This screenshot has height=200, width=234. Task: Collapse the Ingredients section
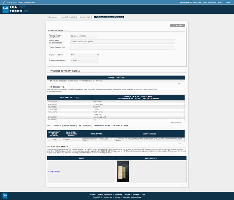tap(48, 87)
